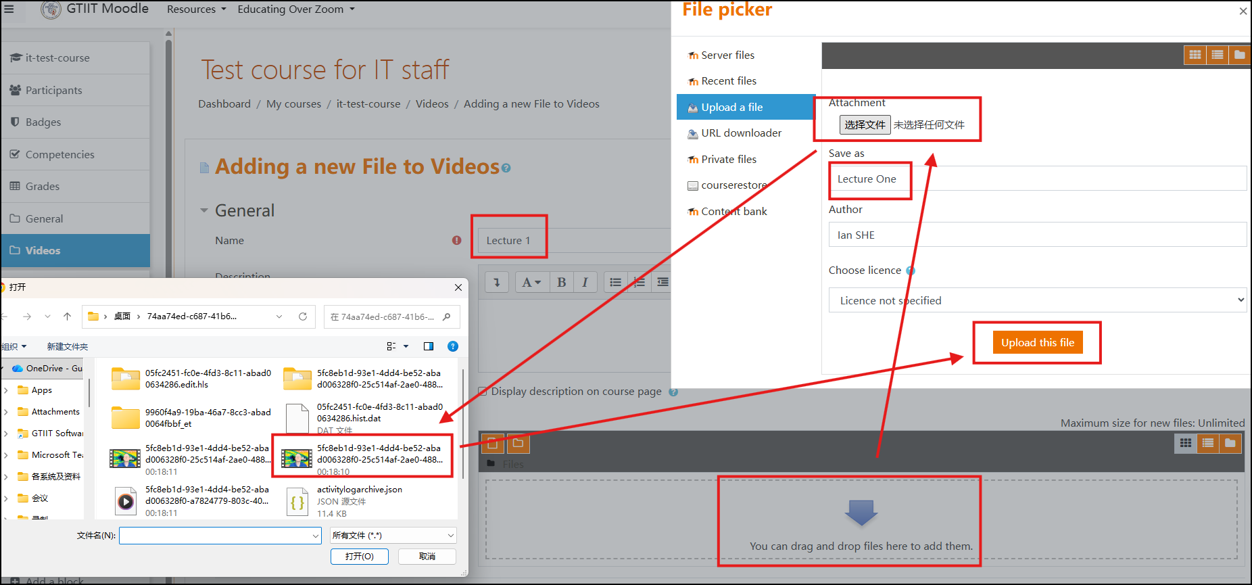Open Participants in the course sidebar

tap(53, 90)
